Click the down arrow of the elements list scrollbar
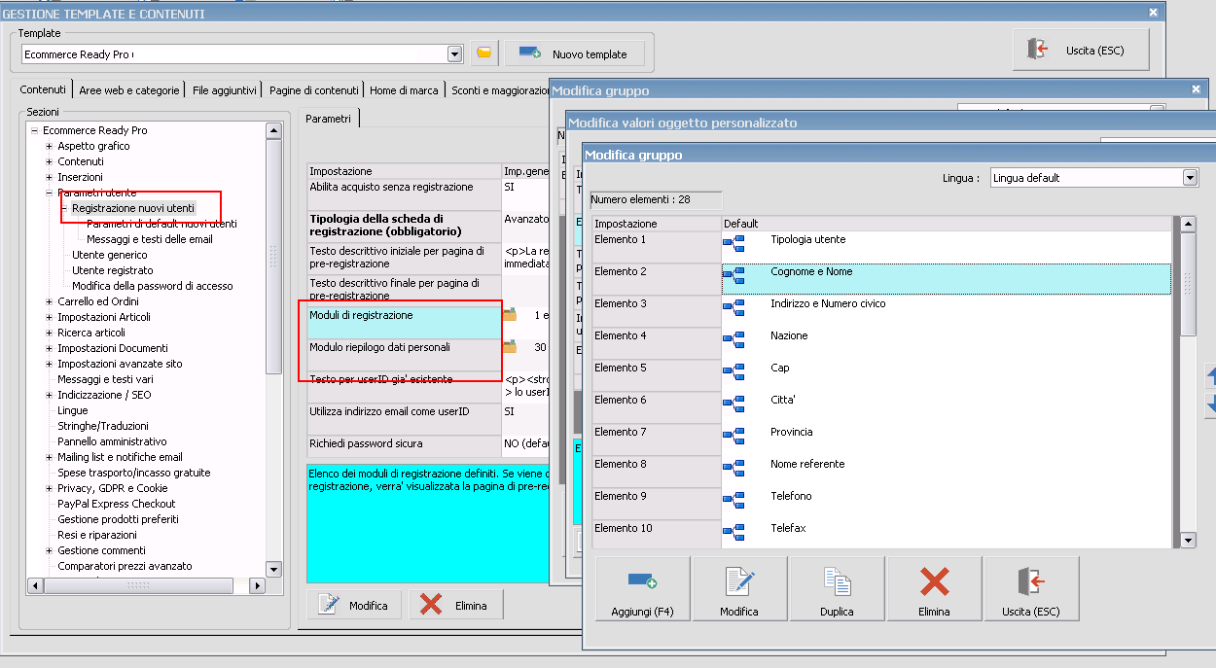The image size is (1216, 668). [1186, 540]
